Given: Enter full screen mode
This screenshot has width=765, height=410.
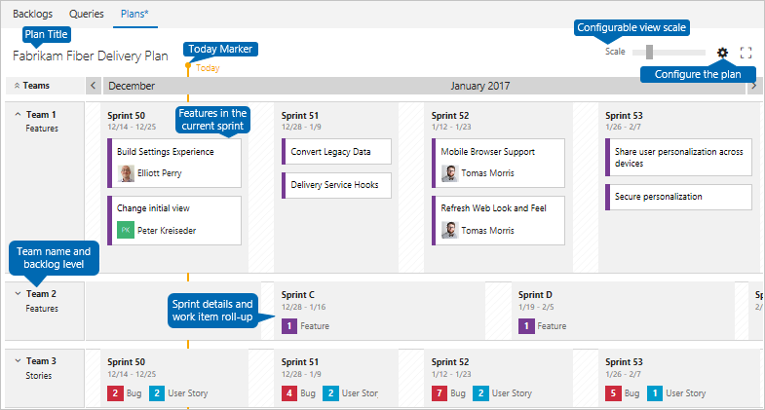Looking at the screenshot, I should [x=746, y=53].
